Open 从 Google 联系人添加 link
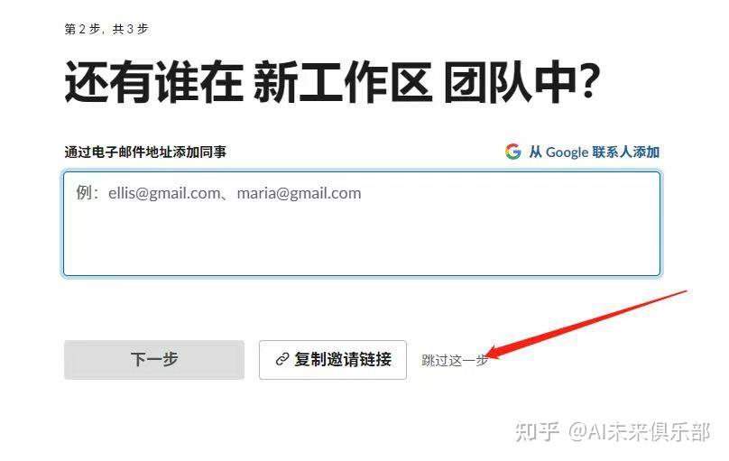This screenshot has height=461, width=729. [582, 152]
